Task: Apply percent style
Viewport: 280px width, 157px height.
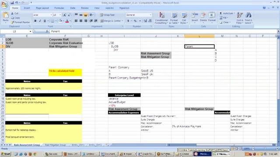Action: click(x=135, y=21)
